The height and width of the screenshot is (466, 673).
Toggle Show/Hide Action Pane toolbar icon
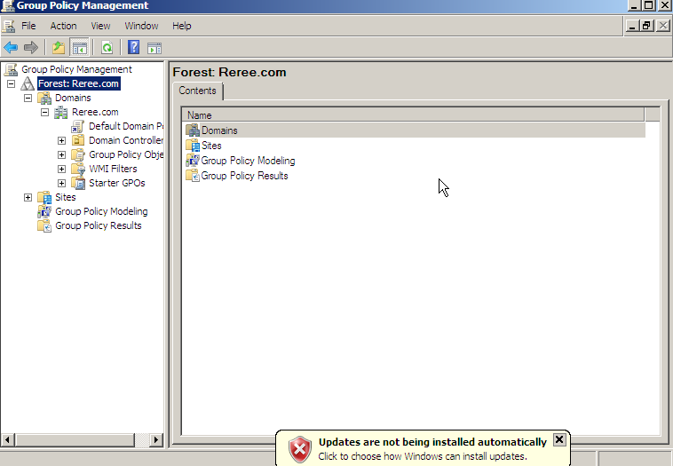pos(154,48)
